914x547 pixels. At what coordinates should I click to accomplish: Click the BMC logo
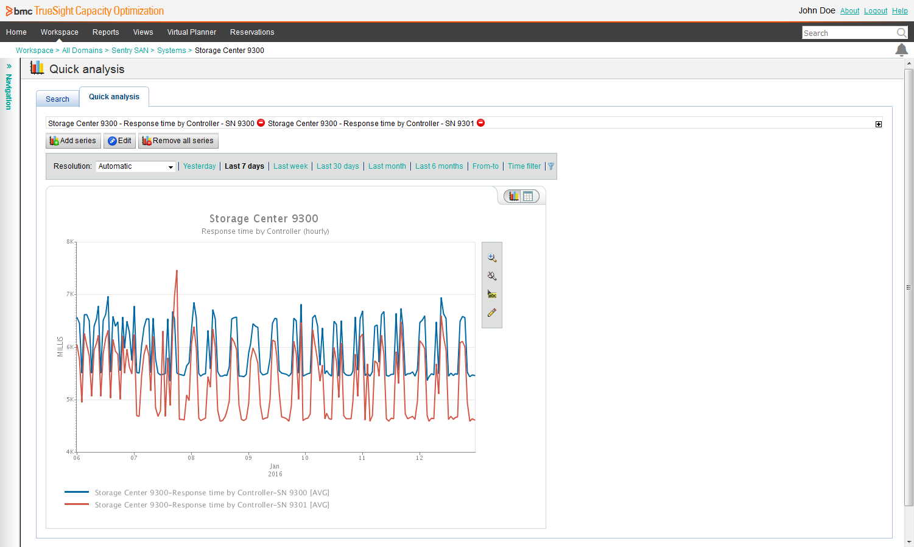point(19,11)
